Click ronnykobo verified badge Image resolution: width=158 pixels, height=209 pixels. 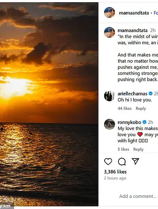pyautogui.click(x=144, y=122)
